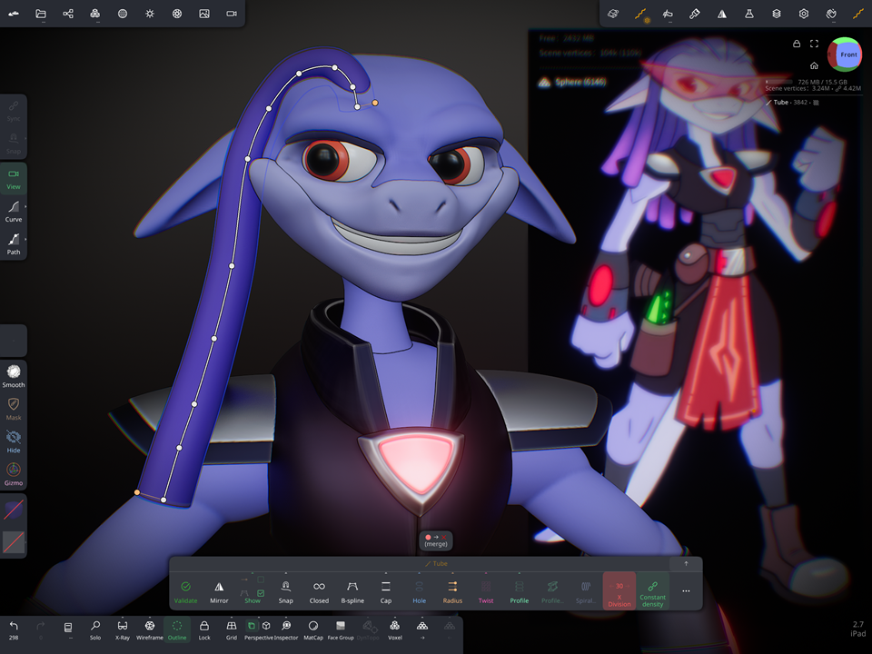
Task: Toggle the Hole option
Action: click(x=420, y=591)
